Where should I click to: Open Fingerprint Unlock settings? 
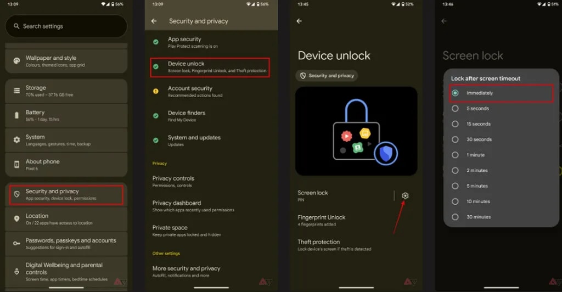click(356, 220)
